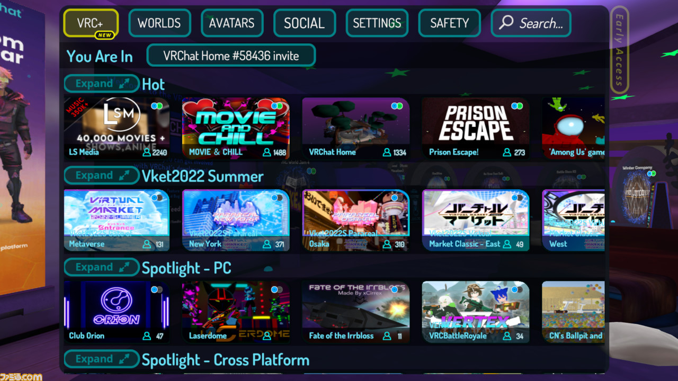Click platform dots icon on Prison Escape card
This screenshot has width=678, height=381.
point(517,106)
